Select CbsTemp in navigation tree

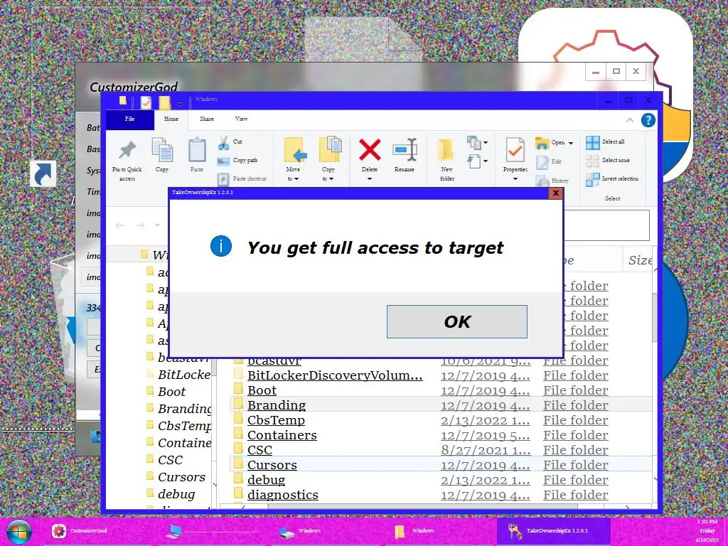184,427
